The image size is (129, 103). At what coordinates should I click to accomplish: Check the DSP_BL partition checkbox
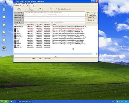pyautogui.click(x=15, y=28)
